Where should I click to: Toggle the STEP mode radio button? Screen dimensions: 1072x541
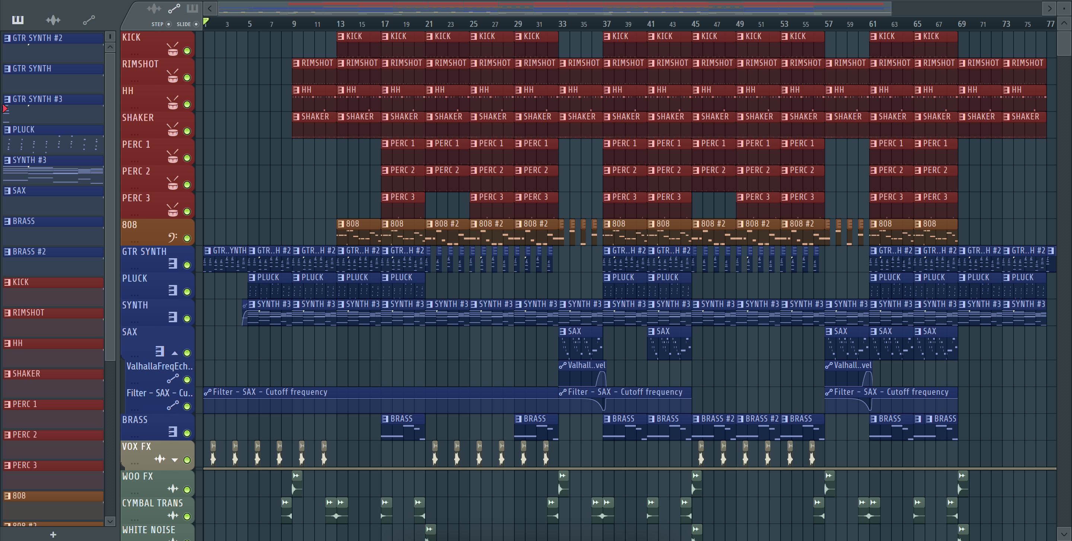pyautogui.click(x=169, y=24)
